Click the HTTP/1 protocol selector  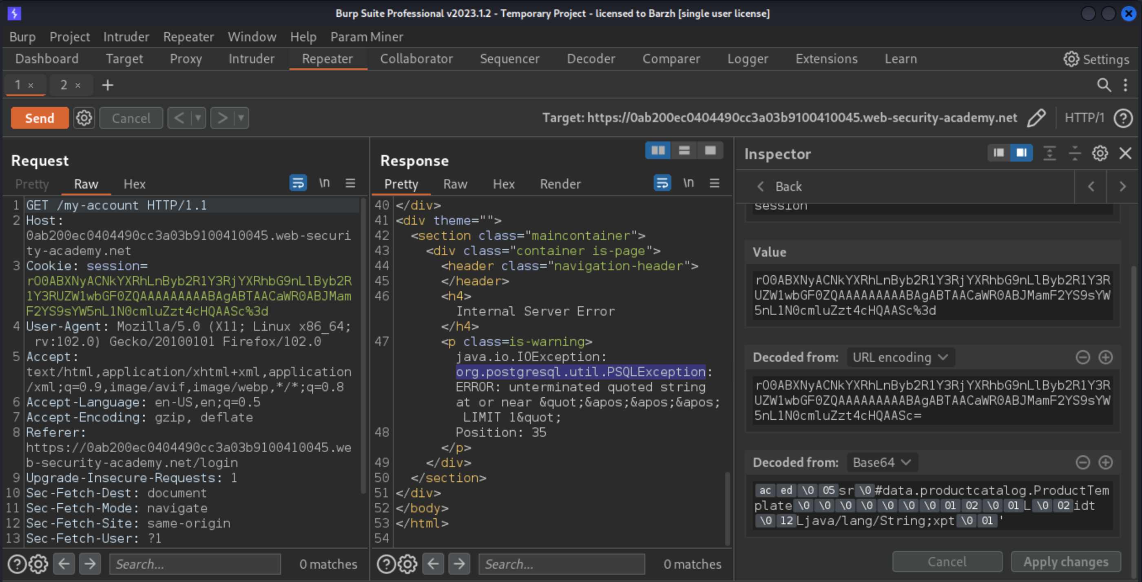point(1084,118)
